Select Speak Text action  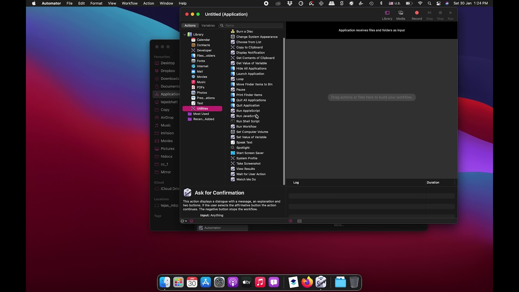coord(244,142)
